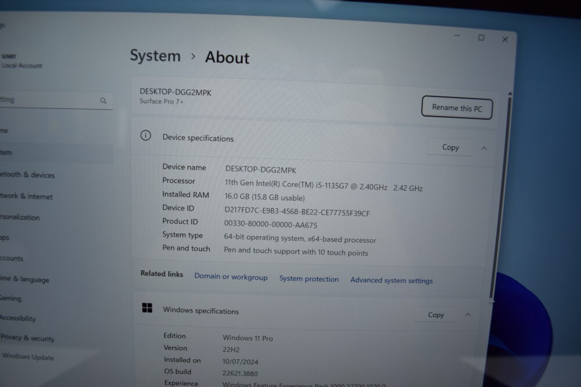Screen dimensions: 581x387
Task: Click the Surface Pro 7+ model text
Action: coord(161,101)
